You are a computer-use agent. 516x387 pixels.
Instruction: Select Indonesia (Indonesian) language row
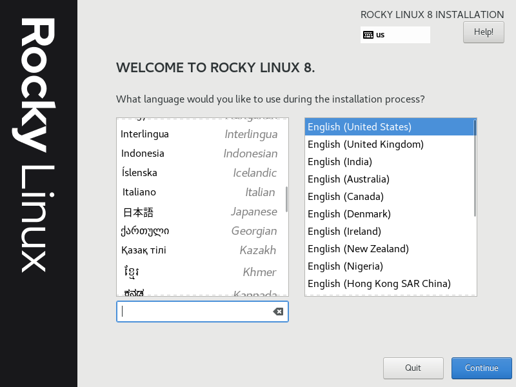pyautogui.click(x=203, y=154)
